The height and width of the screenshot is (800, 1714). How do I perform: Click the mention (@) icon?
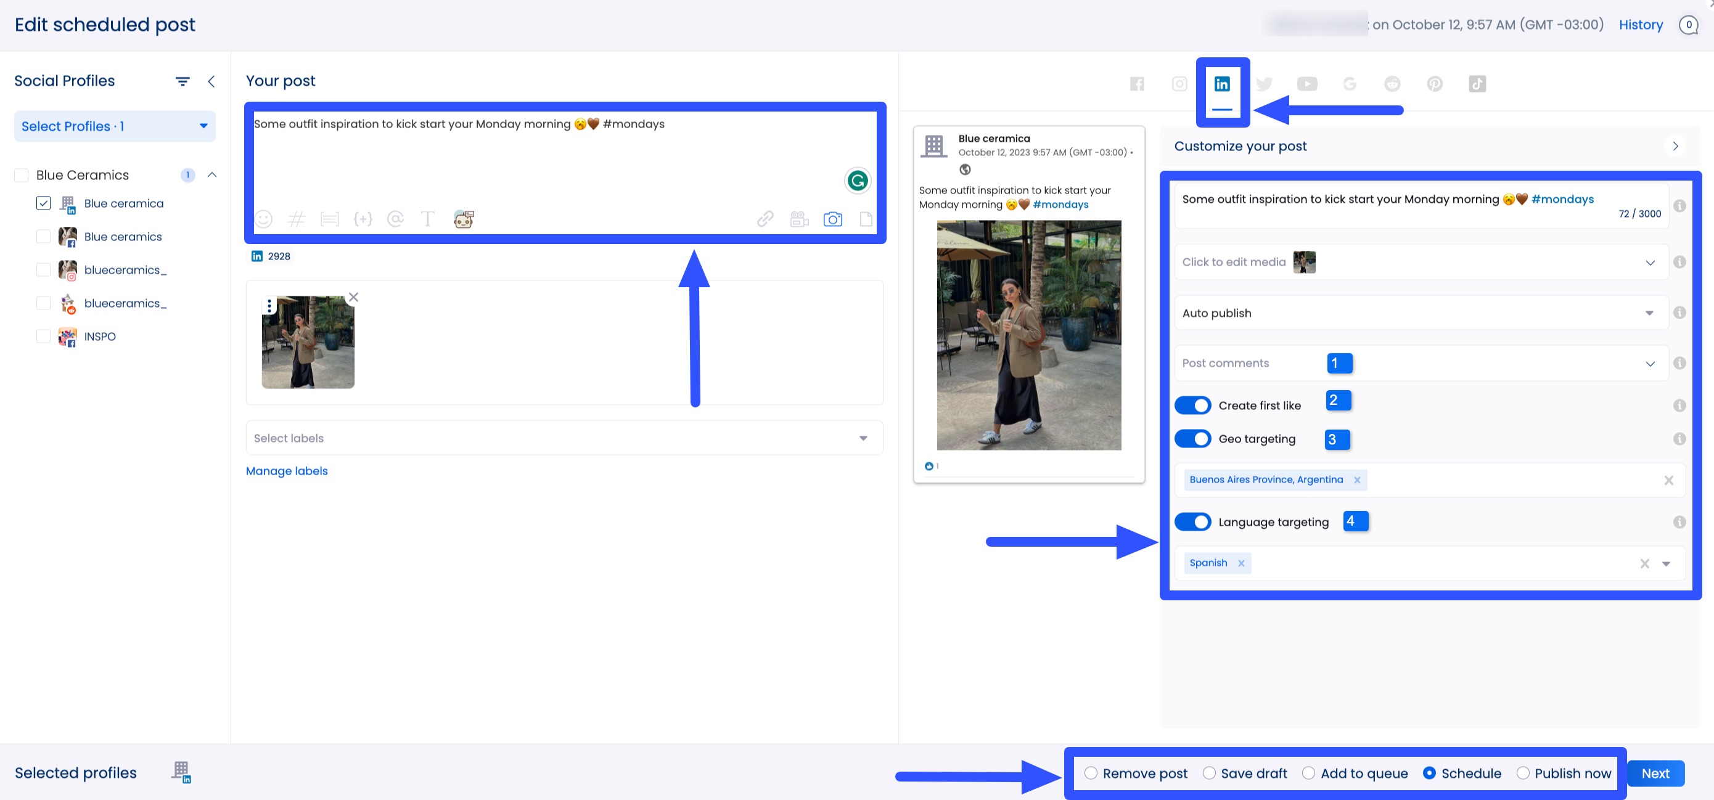(396, 219)
